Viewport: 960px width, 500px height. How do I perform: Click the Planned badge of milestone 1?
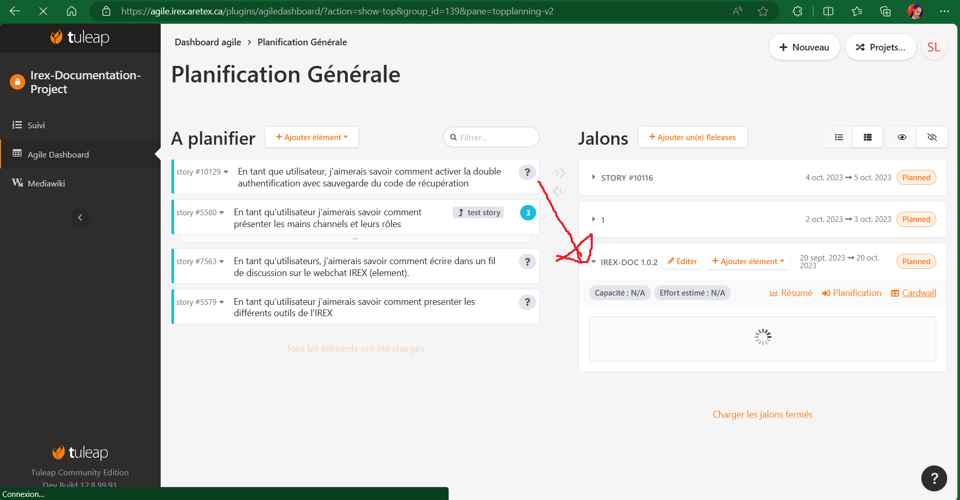916,219
